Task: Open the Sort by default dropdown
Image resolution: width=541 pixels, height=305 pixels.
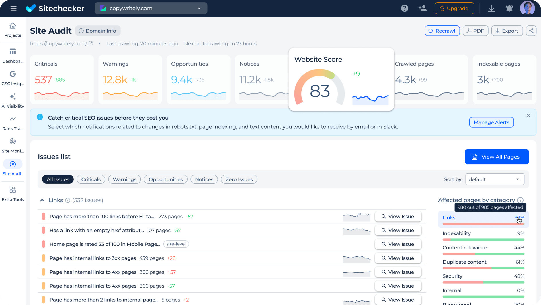Action: [495, 179]
